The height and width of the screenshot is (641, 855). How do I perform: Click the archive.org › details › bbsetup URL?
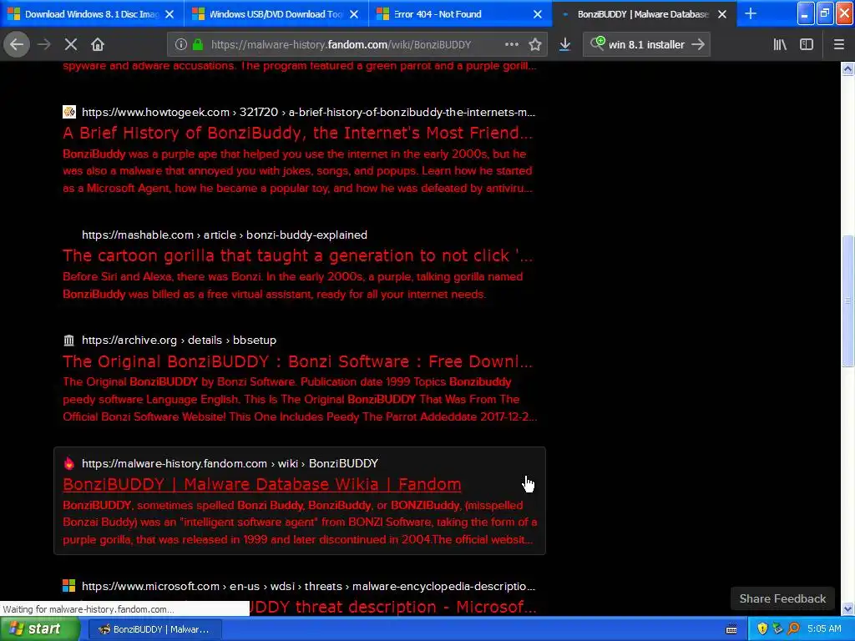[x=179, y=341]
